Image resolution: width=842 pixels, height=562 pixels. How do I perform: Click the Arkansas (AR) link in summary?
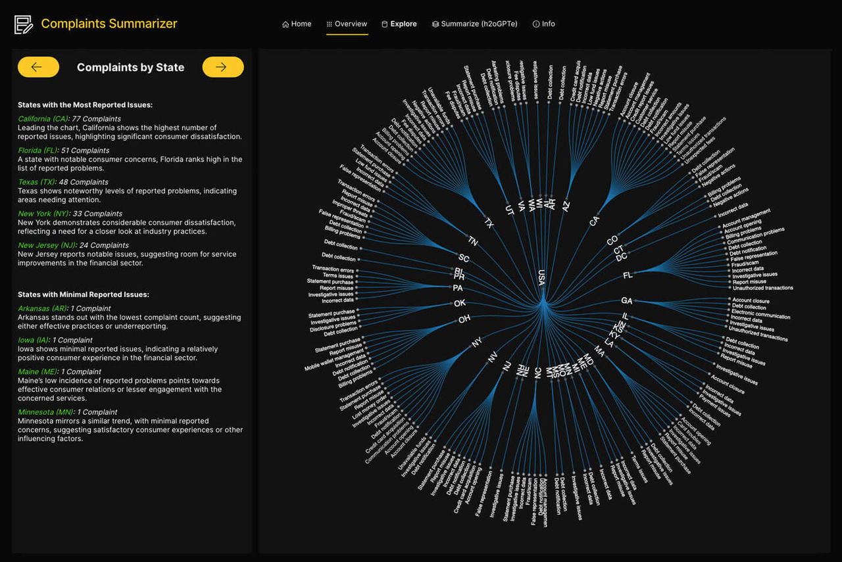click(42, 308)
